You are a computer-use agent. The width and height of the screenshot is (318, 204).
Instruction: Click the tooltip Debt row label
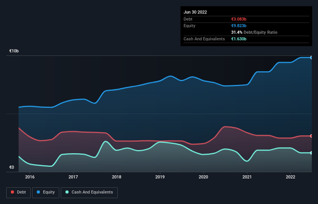point(188,19)
